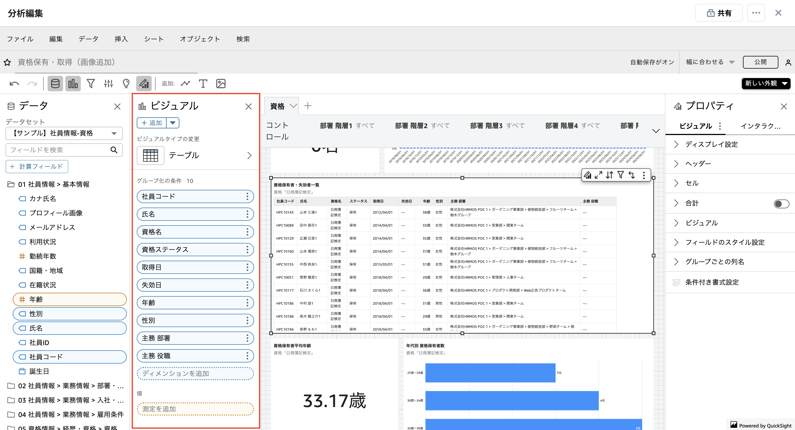This screenshot has width=795, height=430.
Task: Switch to the インタラク... tab
Action: pyautogui.click(x=760, y=126)
